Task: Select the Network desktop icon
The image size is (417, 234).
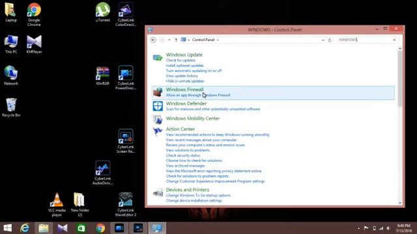Action: pos(11,75)
